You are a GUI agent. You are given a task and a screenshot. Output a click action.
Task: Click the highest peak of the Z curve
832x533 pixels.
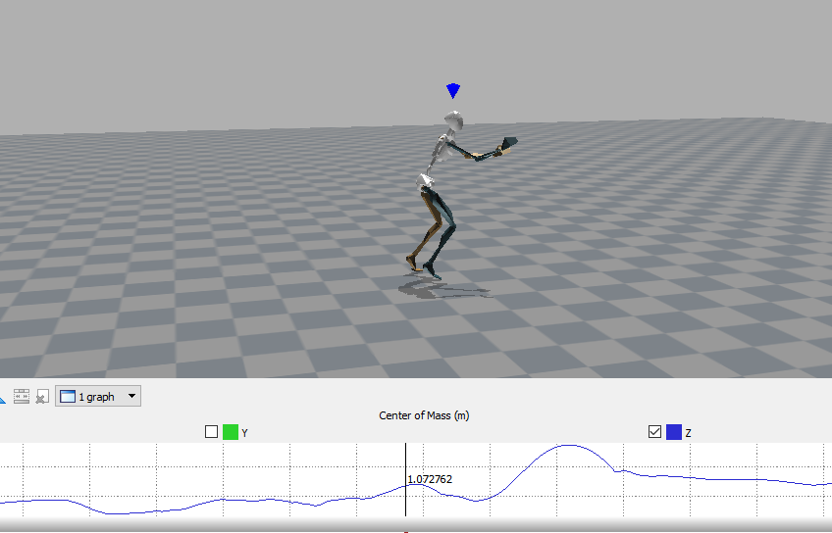[x=567, y=446]
